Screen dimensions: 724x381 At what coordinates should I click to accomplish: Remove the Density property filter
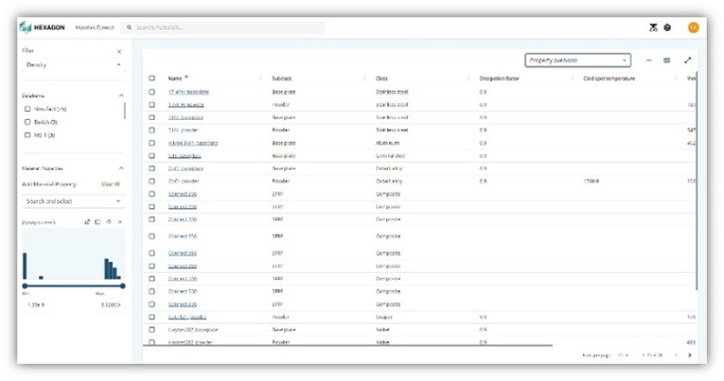point(120,222)
